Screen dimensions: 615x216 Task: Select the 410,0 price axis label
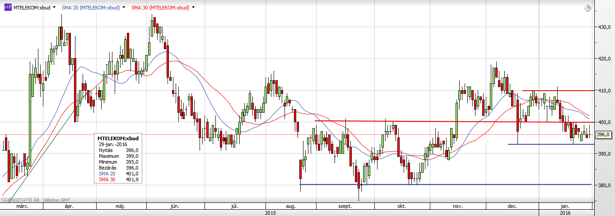click(x=604, y=90)
